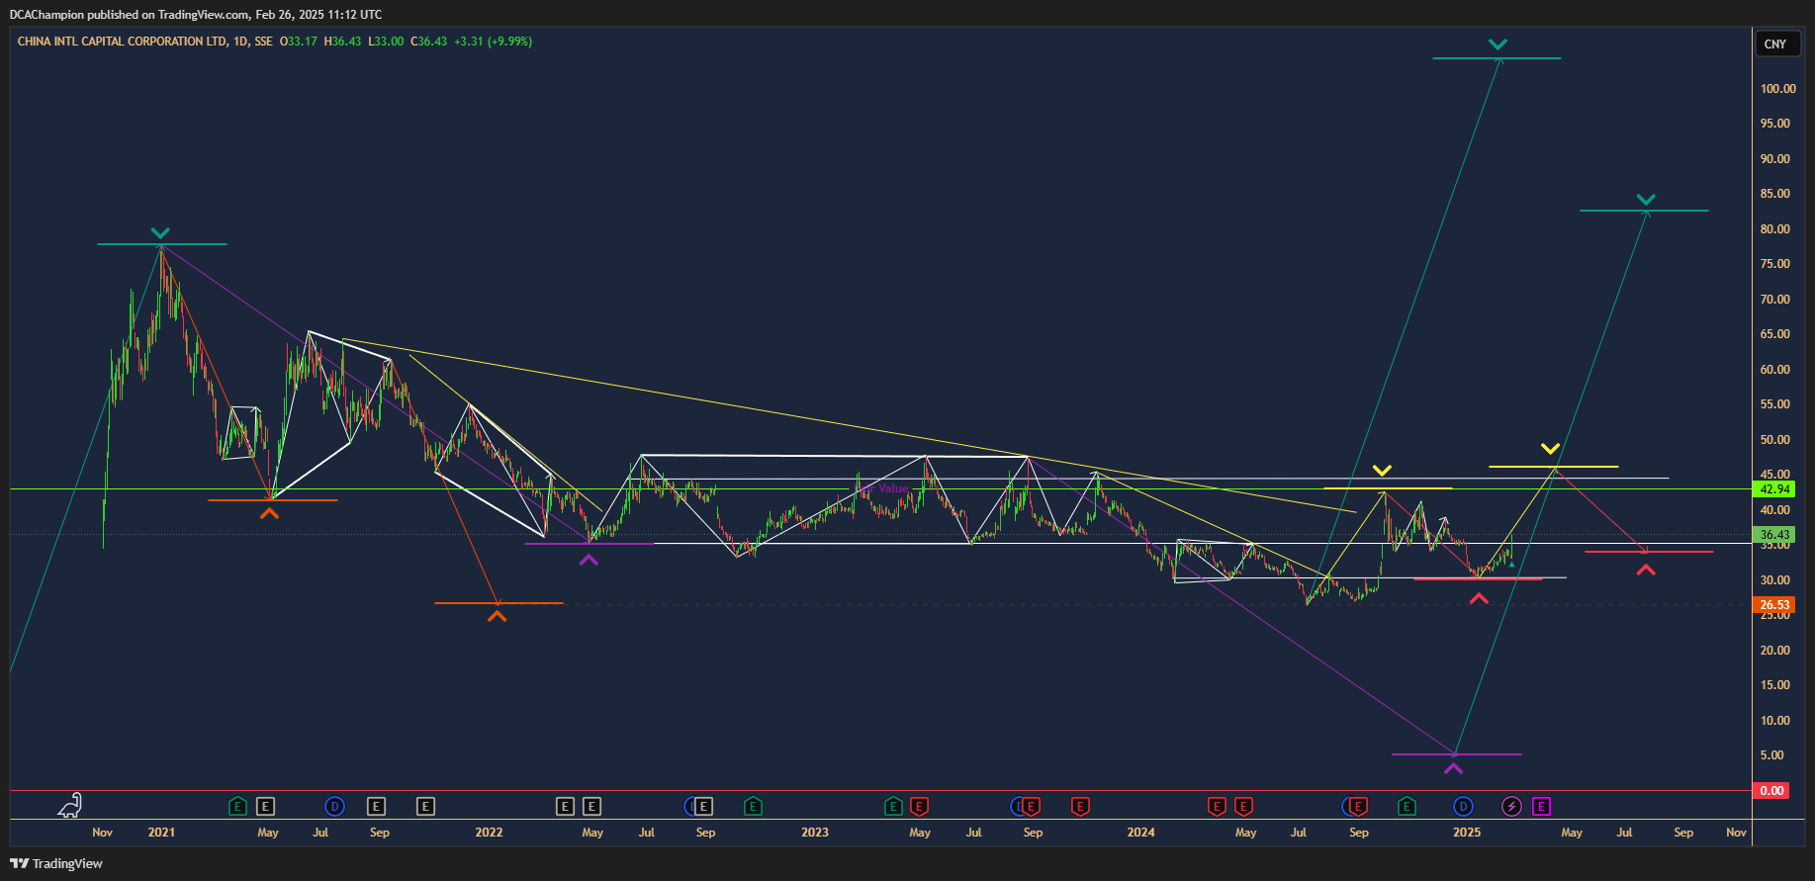Open the CNY currency selector

1775,44
